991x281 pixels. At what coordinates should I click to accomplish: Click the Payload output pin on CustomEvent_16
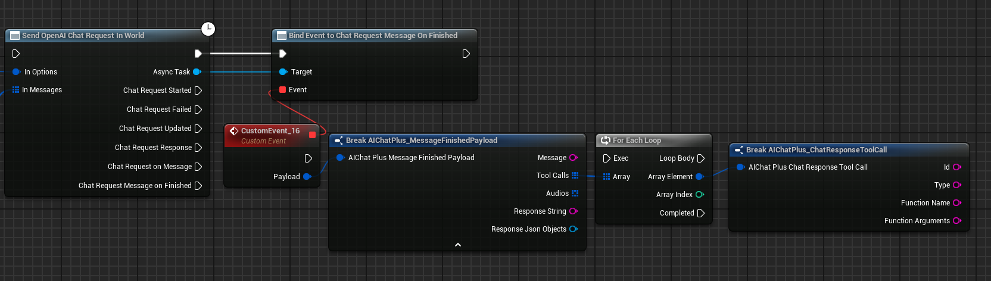[307, 177]
